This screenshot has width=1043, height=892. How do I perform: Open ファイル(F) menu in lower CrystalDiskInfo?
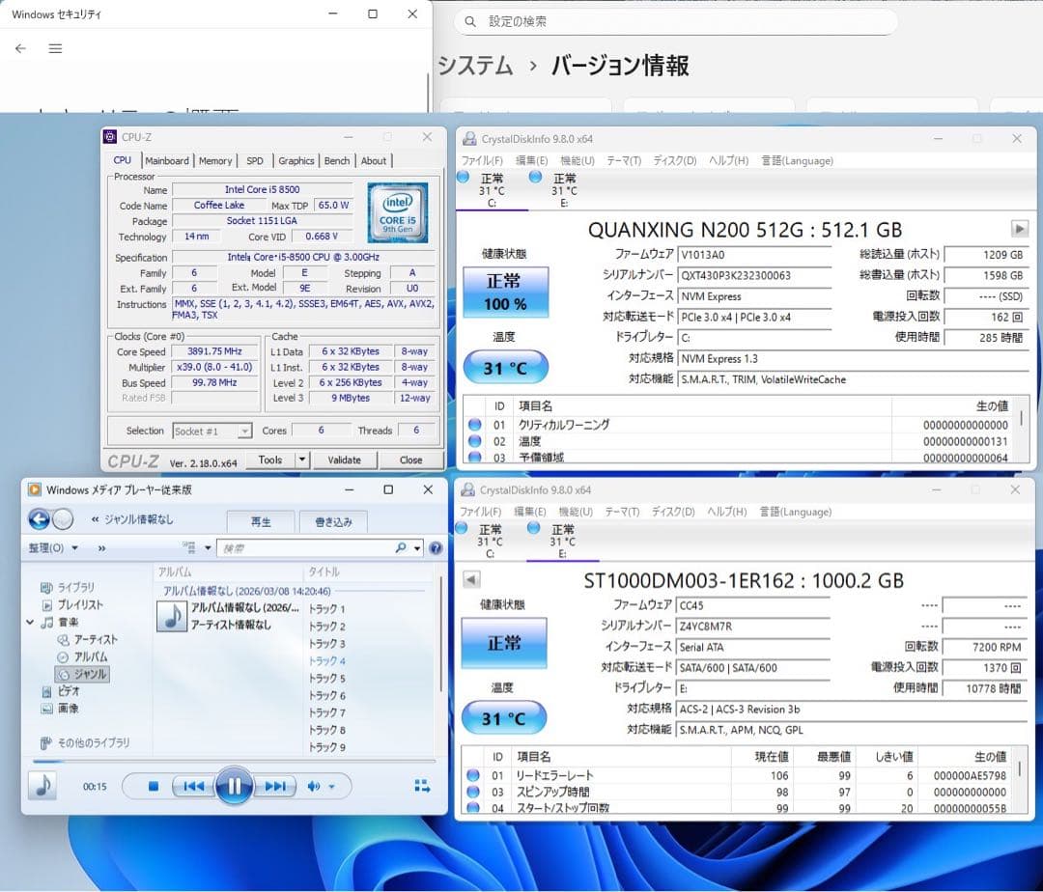(x=480, y=512)
